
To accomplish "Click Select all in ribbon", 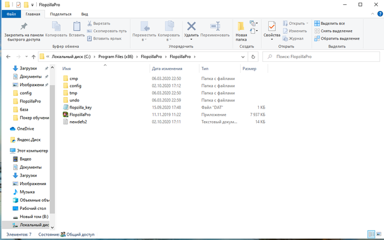I will point(330,24).
